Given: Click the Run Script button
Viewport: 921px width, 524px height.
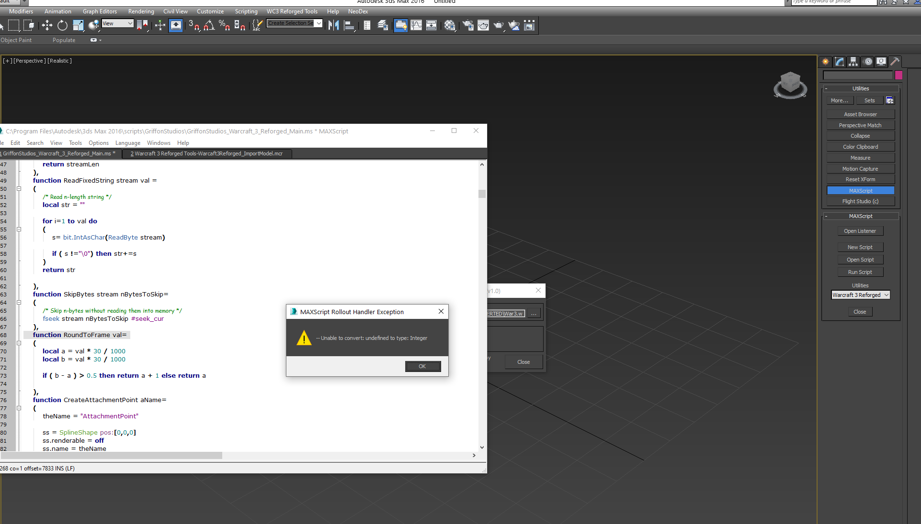Looking at the screenshot, I should click(860, 272).
